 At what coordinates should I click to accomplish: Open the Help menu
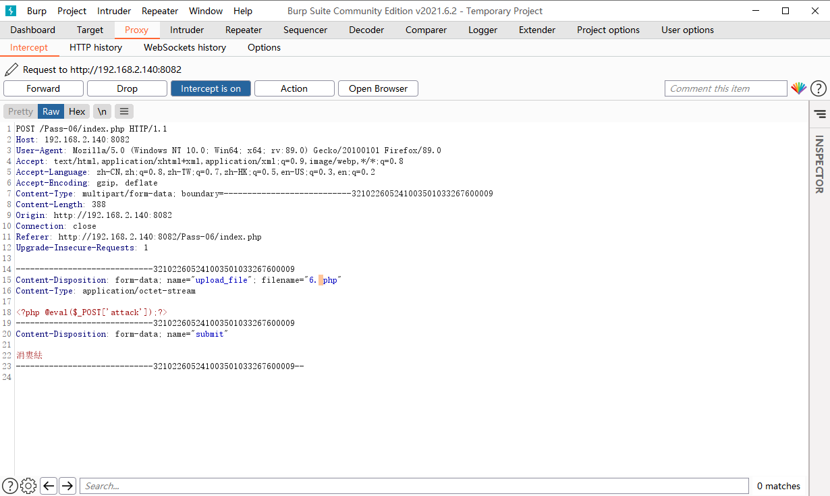[243, 11]
